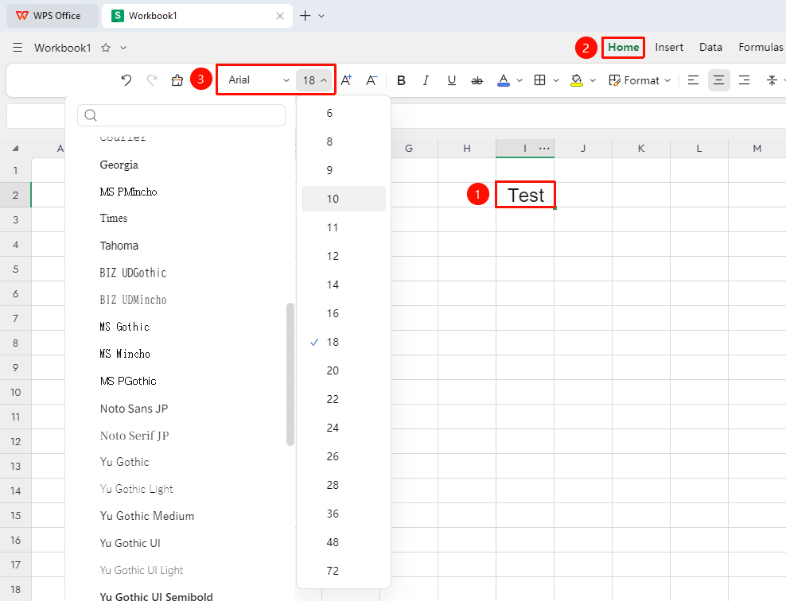The height and width of the screenshot is (601, 786).
Task: Star Workbook1 as favorite
Action: 106,48
